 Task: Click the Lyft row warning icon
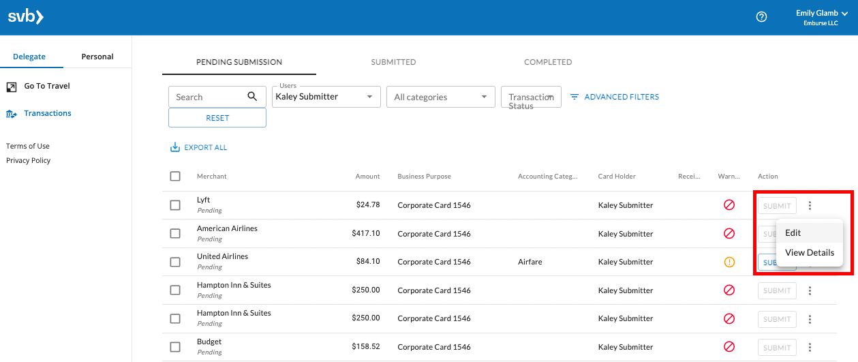[729, 205]
